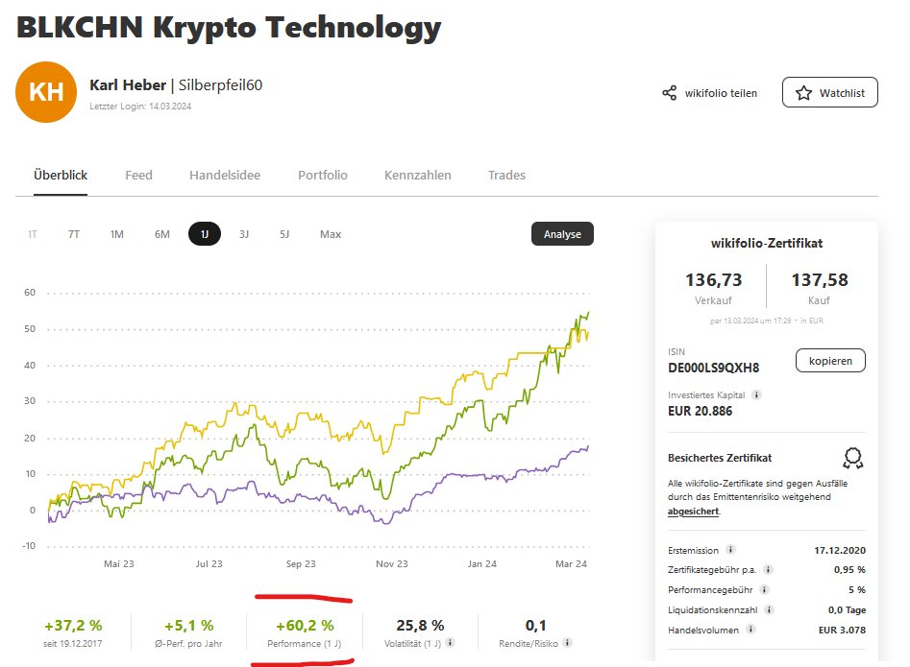Click the +37,2 % seit 19.12.2017 value
Viewport: 910px width, 667px height.
coord(73,626)
